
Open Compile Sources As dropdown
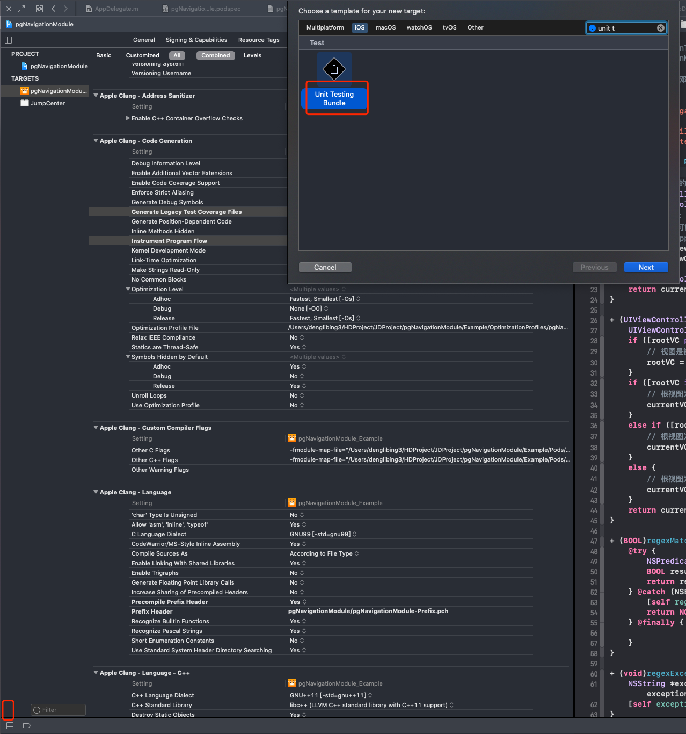point(324,553)
